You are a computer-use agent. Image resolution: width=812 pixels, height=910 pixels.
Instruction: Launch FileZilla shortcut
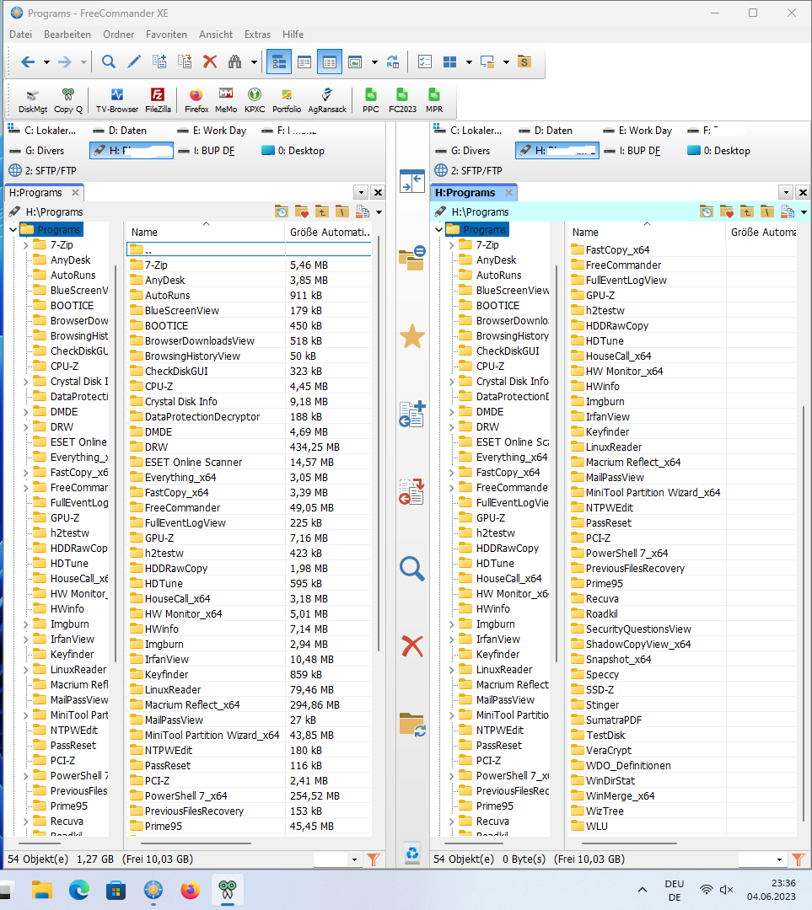pos(158,101)
